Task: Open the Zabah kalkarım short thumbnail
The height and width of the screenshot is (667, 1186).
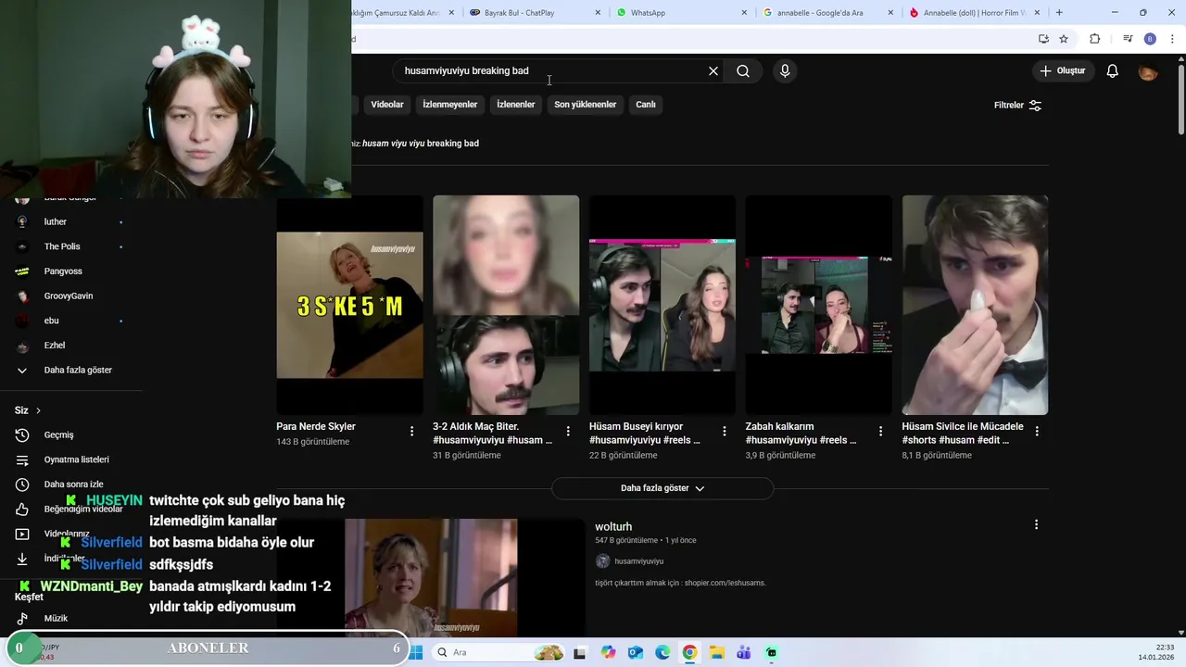Action: point(819,305)
